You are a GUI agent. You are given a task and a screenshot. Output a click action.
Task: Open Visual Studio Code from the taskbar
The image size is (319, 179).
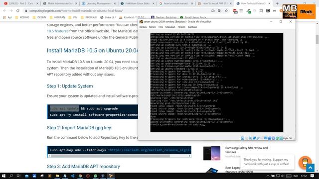click(x=73, y=176)
